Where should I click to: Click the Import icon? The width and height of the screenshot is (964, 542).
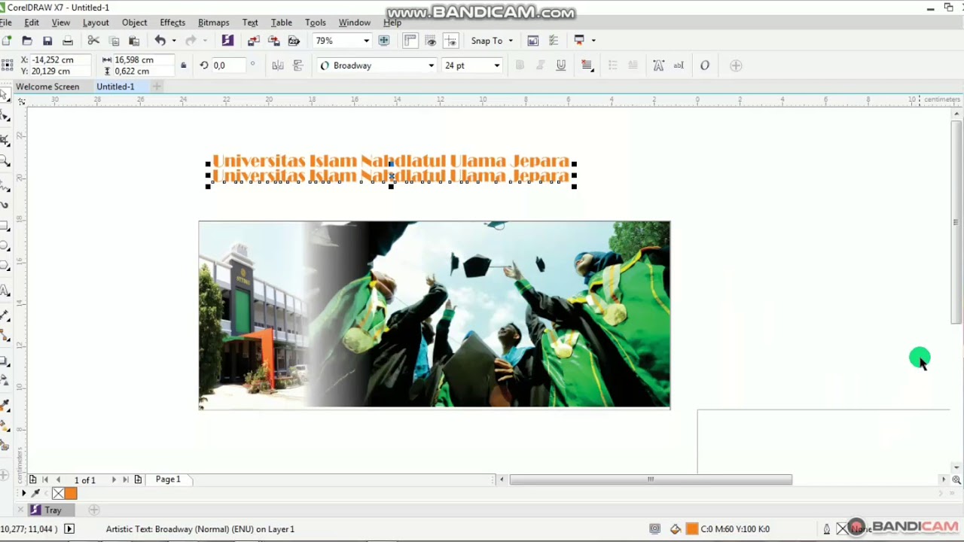click(x=253, y=41)
